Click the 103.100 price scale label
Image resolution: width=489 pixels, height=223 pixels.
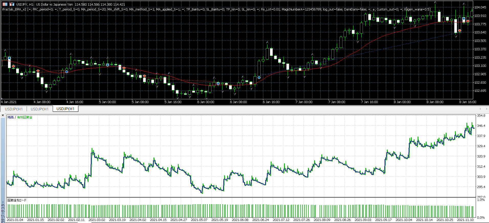[x=480, y=66]
